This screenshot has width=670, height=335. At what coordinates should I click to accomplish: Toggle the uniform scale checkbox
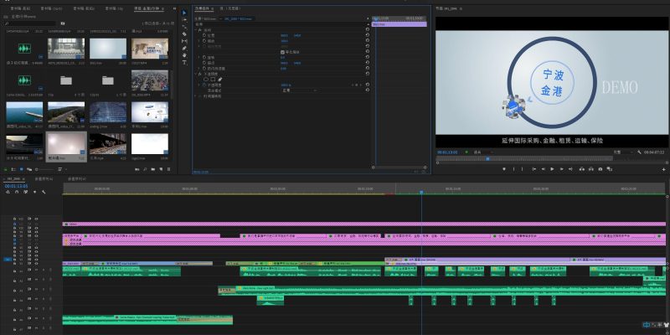(282, 52)
